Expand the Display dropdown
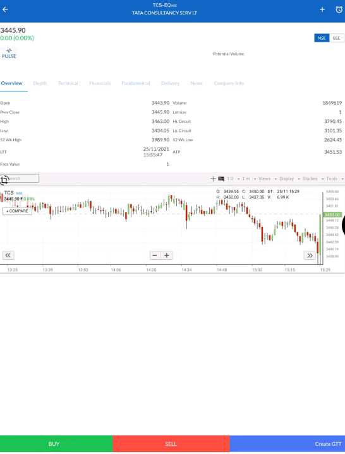 tap(289, 178)
